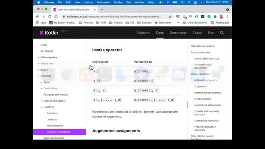The width and height of the screenshot is (265, 149).
Task: Open the Empresa bookmarks folder
Action: (145, 23)
